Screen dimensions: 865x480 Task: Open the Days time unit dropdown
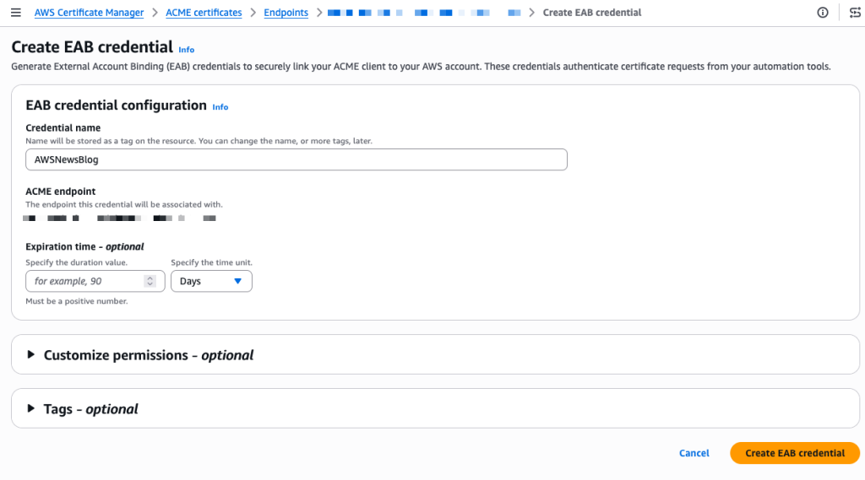tap(211, 281)
